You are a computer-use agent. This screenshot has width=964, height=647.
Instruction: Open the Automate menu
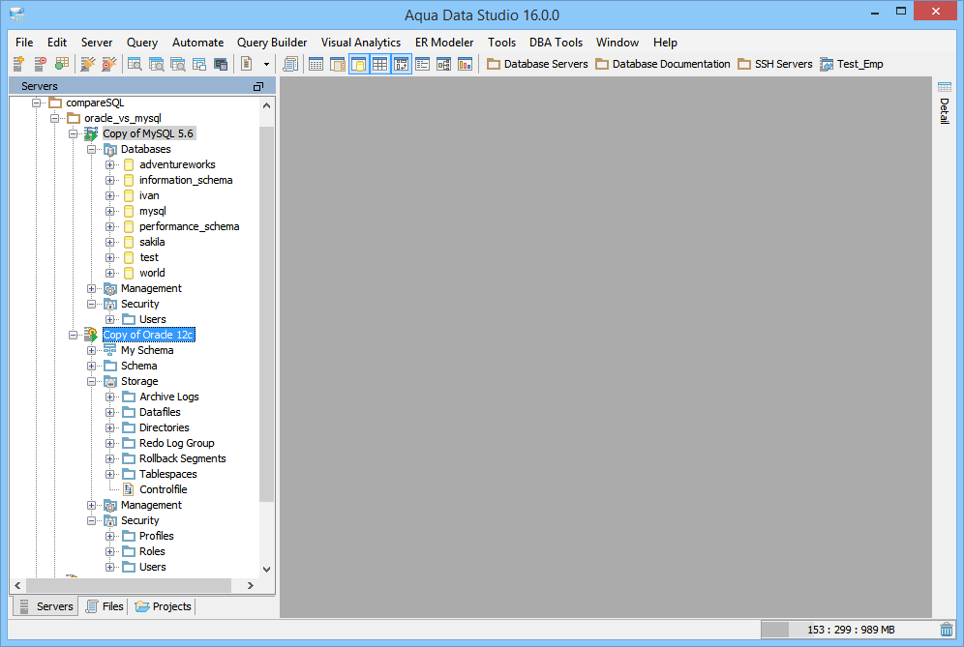tap(197, 43)
